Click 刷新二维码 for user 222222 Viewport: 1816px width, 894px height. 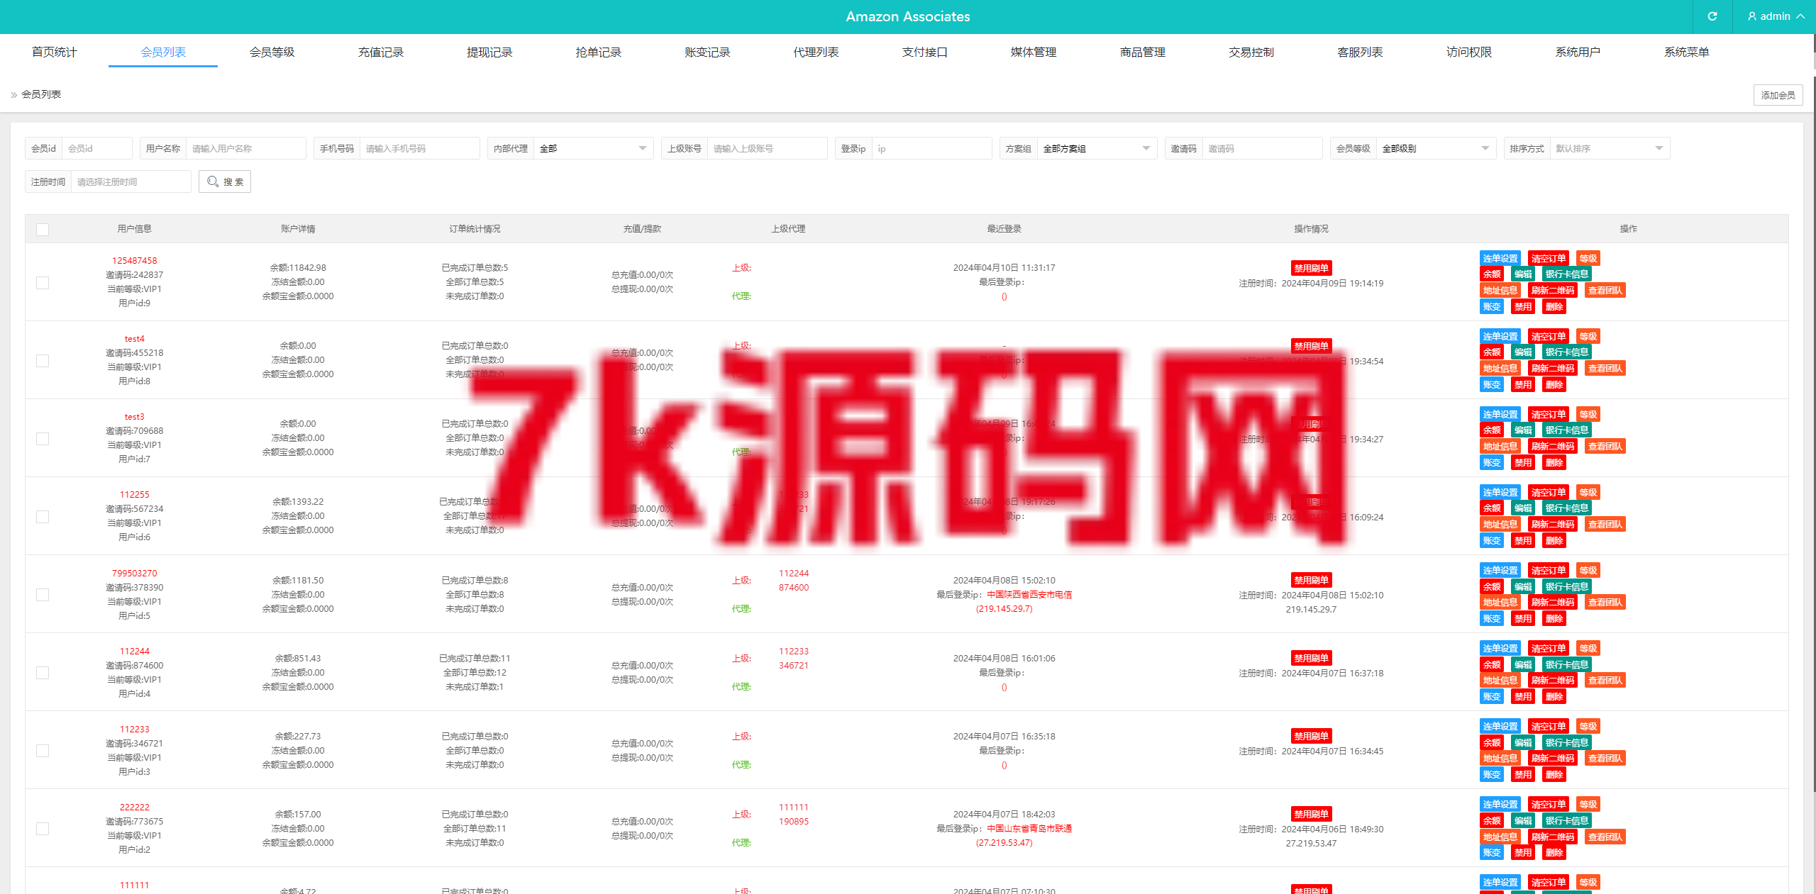point(1552,837)
